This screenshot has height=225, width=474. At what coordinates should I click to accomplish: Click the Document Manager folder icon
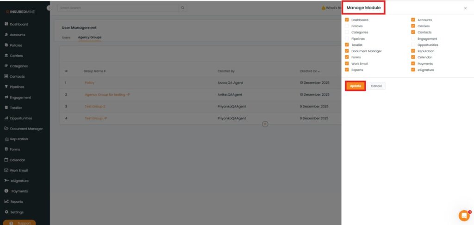click(6, 128)
